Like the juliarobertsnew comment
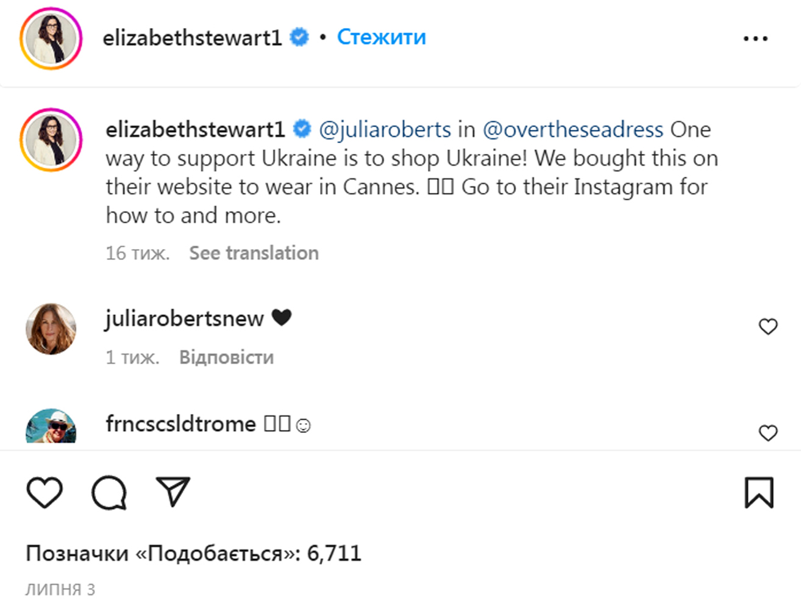The height and width of the screenshot is (609, 801). (767, 326)
